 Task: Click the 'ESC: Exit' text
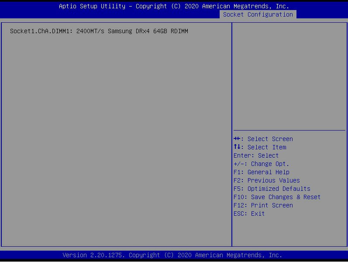click(249, 214)
